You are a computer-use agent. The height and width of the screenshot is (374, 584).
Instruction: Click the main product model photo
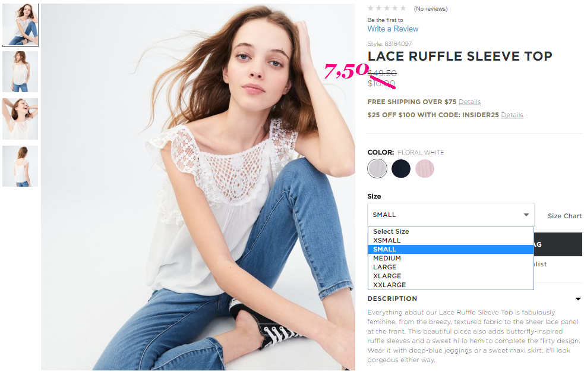point(198,187)
